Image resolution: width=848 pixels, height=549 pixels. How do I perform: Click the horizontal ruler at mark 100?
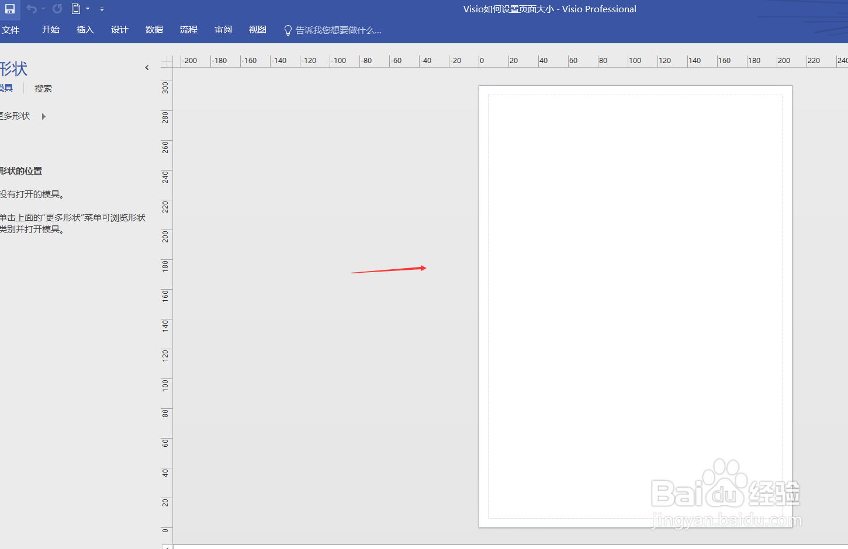pos(635,61)
